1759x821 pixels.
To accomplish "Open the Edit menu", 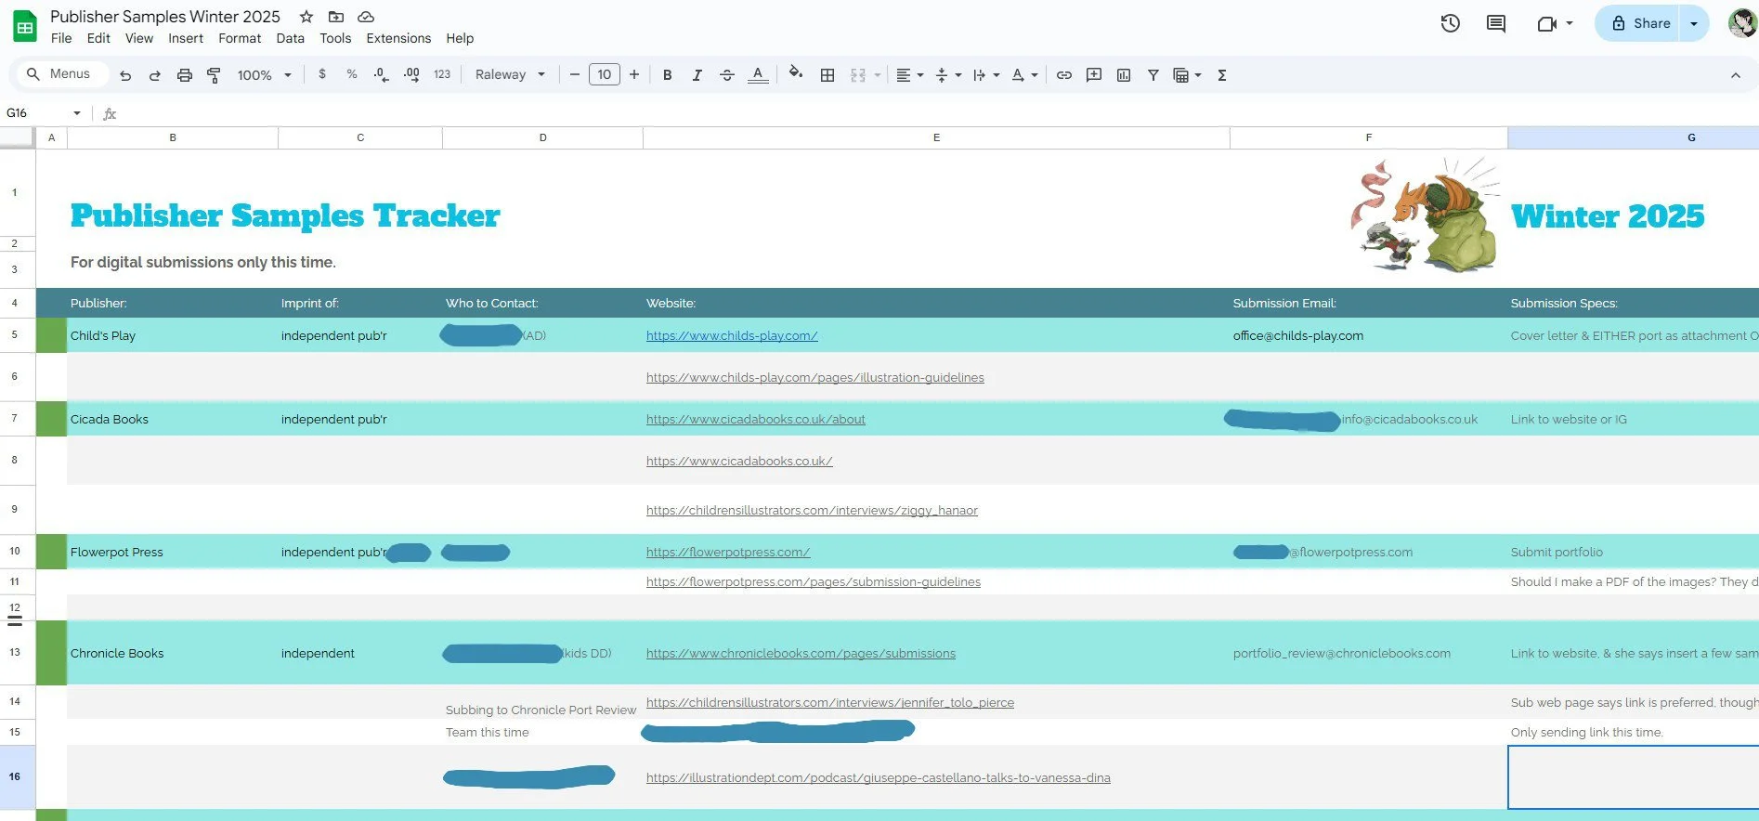I will coord(98,38).
